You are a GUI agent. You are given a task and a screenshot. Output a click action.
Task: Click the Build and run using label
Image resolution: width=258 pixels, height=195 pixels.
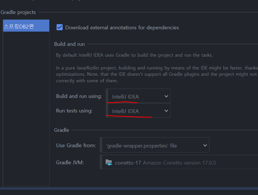[79, 96]
